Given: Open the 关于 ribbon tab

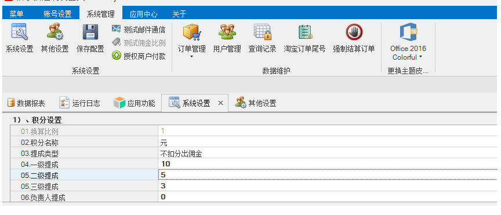Looking at the screenshot, I should click(179, 14).
